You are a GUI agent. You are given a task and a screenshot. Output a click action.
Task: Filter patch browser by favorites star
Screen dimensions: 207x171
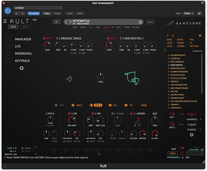point(200,35)
